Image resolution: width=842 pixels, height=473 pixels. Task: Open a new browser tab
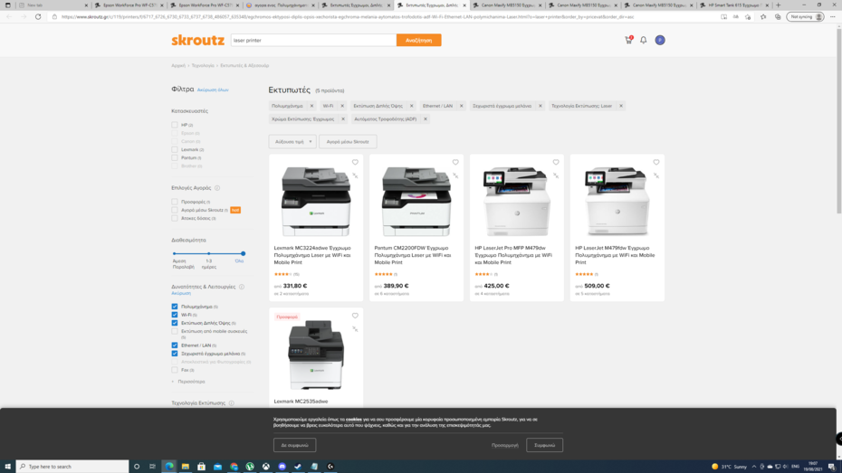pos(778,5)
